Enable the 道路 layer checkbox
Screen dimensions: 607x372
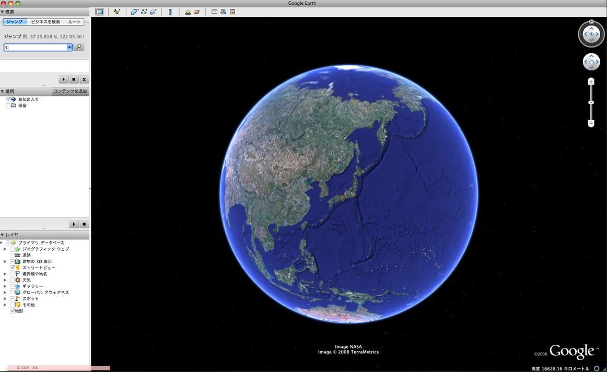pyautogui.click(x=13, y=255)
